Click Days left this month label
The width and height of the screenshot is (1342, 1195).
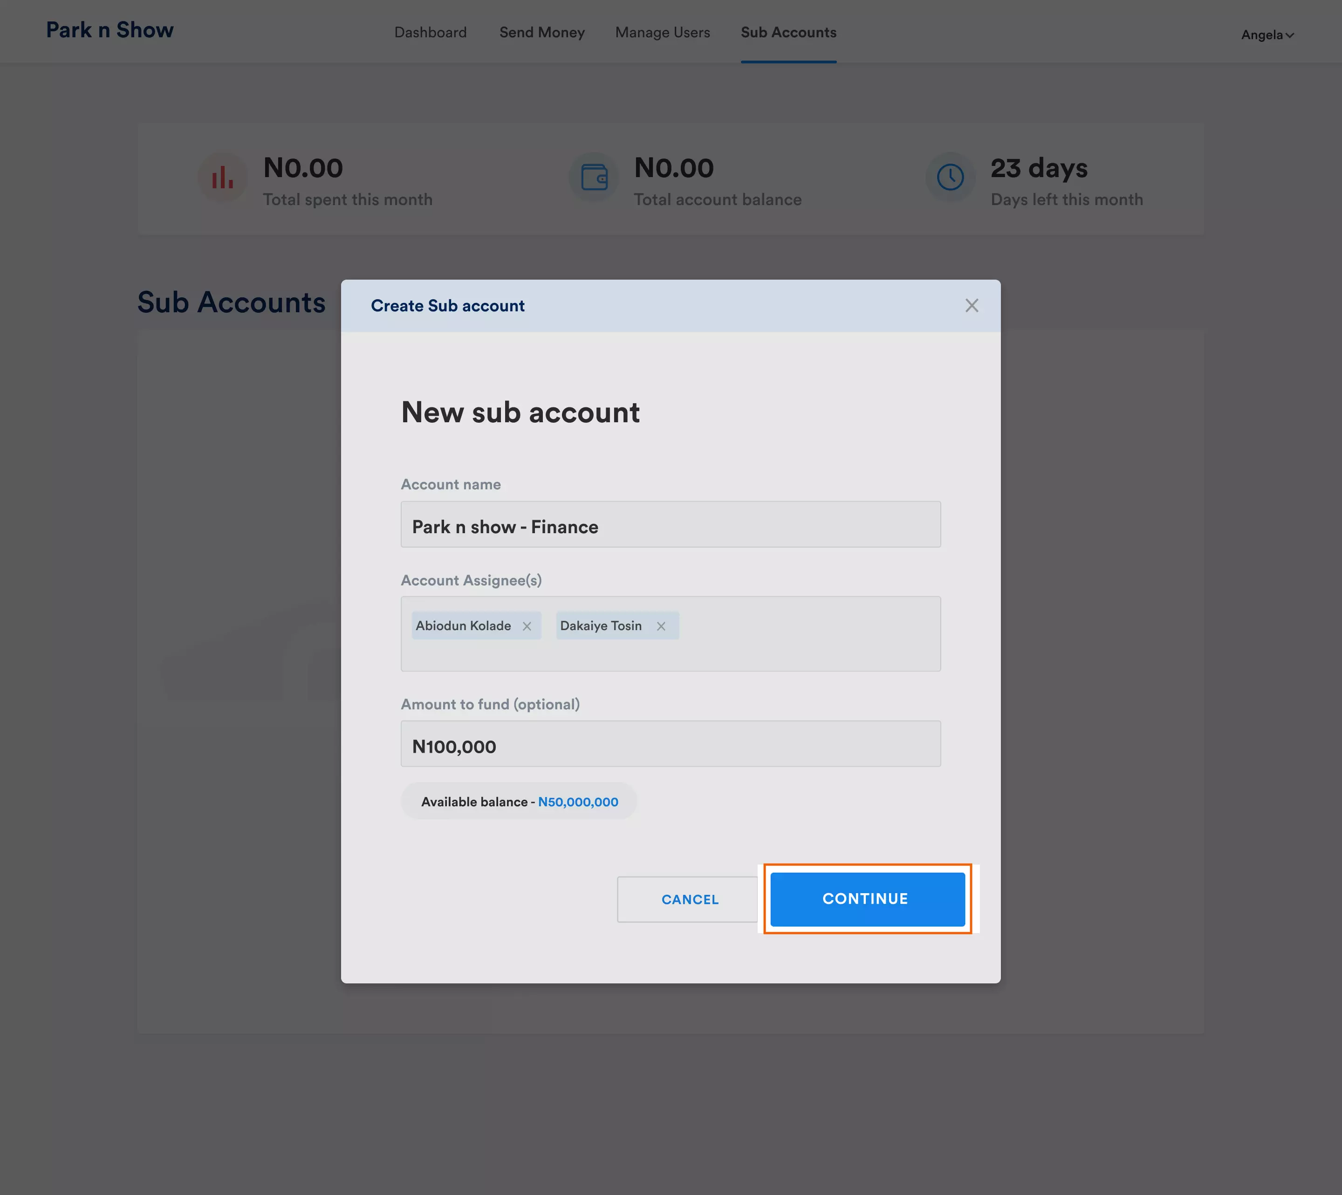(x=1066, y=199)
